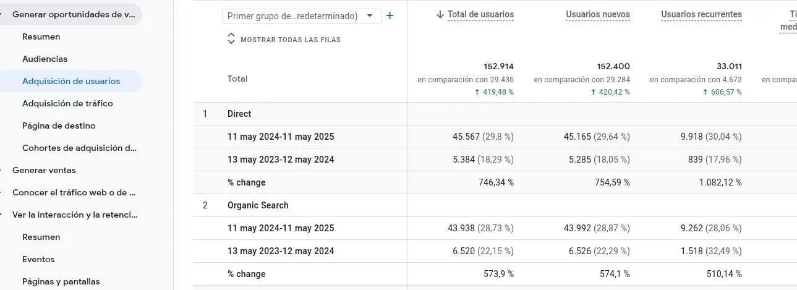797x290 pixels.
Task: Go to Adquisición de tráfico report
Action: pos(67,103)
